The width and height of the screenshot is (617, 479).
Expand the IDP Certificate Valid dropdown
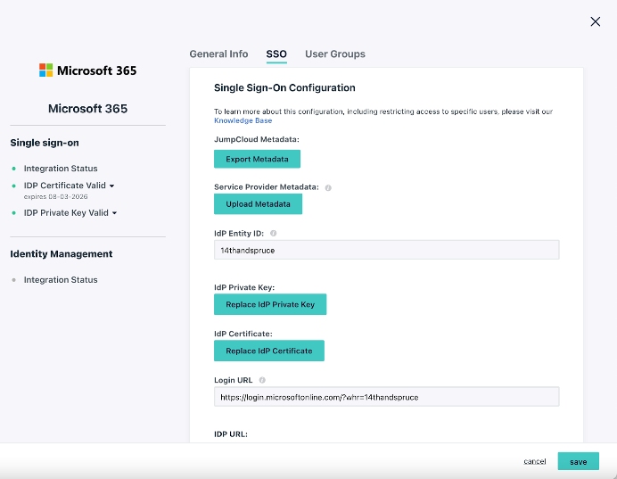(112, 186)
